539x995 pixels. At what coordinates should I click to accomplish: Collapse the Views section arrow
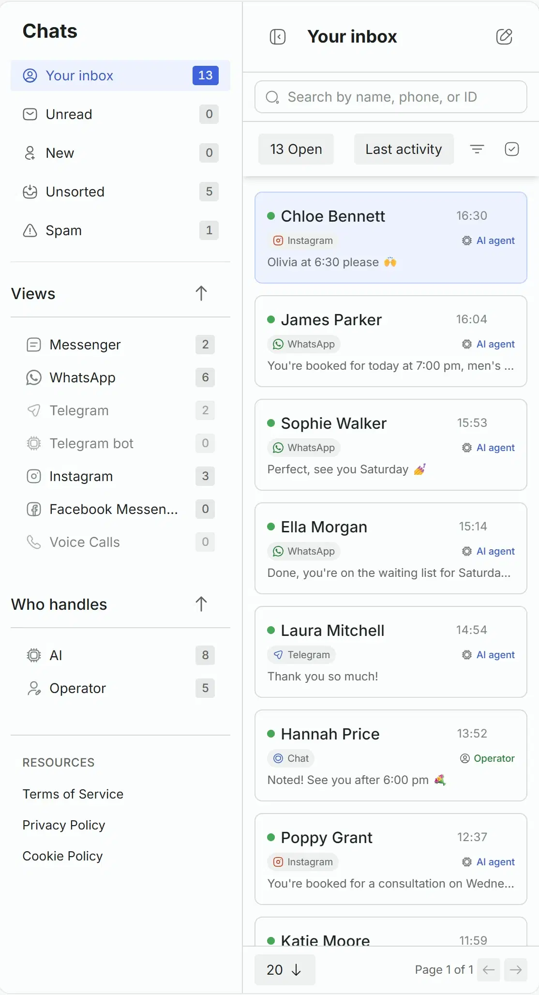pos(201,293)
